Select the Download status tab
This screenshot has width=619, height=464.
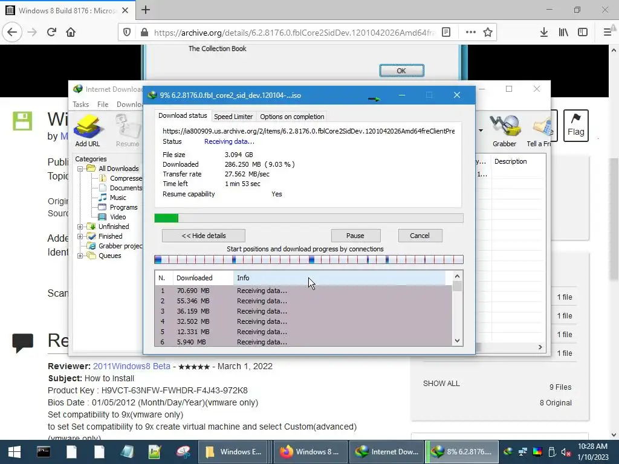[x=183, y=115]
